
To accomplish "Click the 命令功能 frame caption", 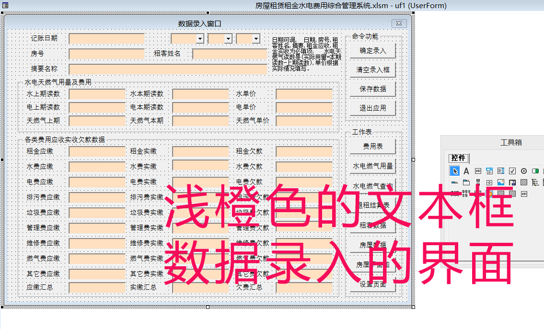I will pos(365,36).
